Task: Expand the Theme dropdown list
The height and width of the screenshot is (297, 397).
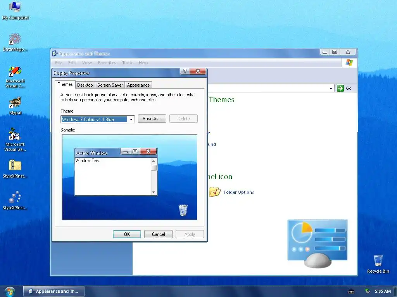Action: [x=131, y=119]
